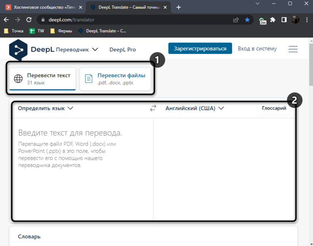Screen dimensions: 313x246
Task: Maximize the browser window
Action: (x=290, y=3)
